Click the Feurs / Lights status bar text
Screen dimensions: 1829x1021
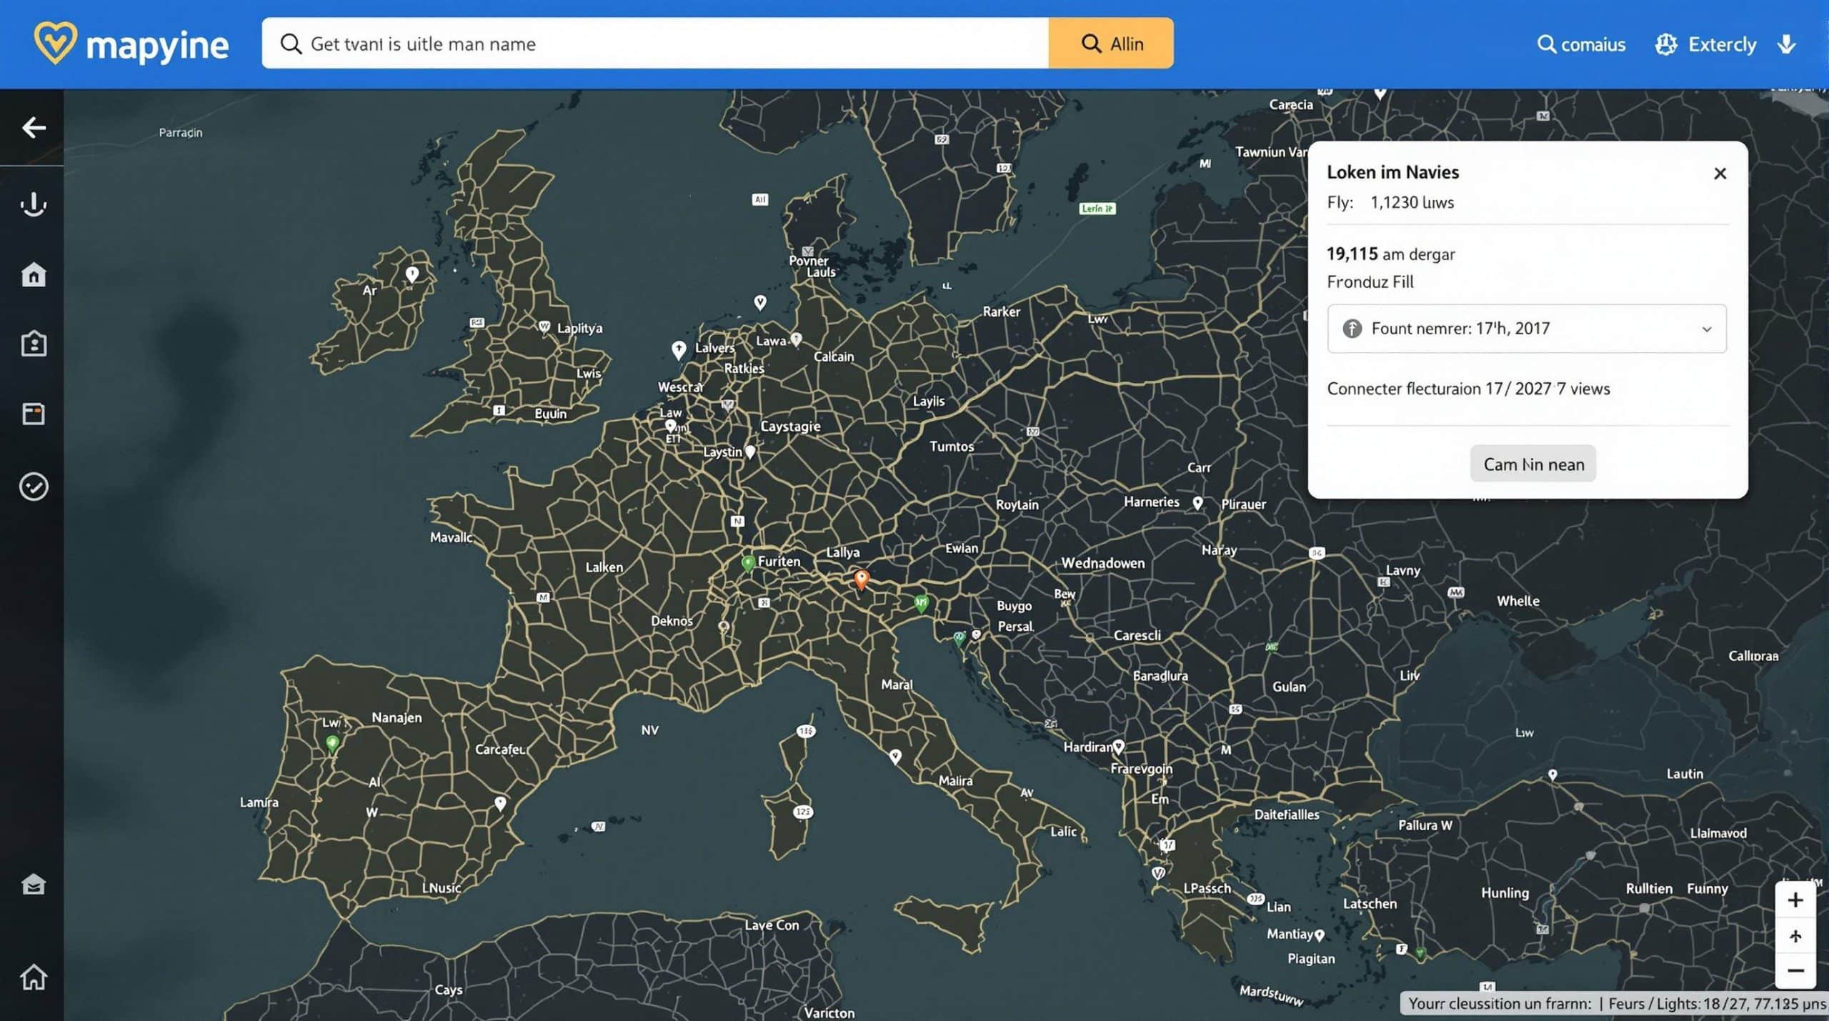point(1717,1004)
